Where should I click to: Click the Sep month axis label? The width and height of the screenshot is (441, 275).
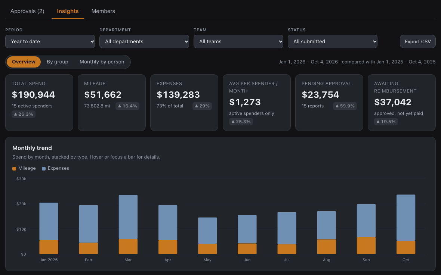click(x=366, y=260)
